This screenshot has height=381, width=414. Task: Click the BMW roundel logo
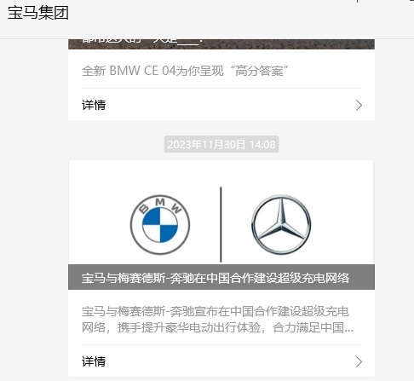160,224
